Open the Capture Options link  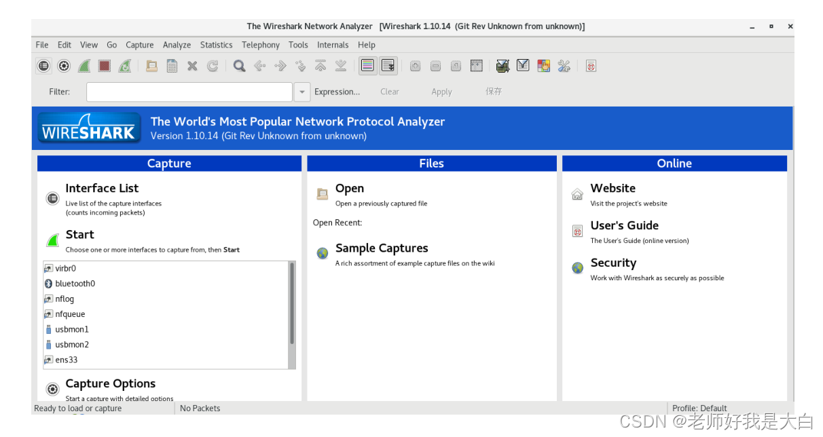coord(110,383)
